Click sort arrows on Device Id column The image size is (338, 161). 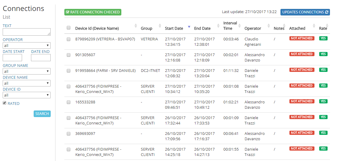[x=136, y=26]
